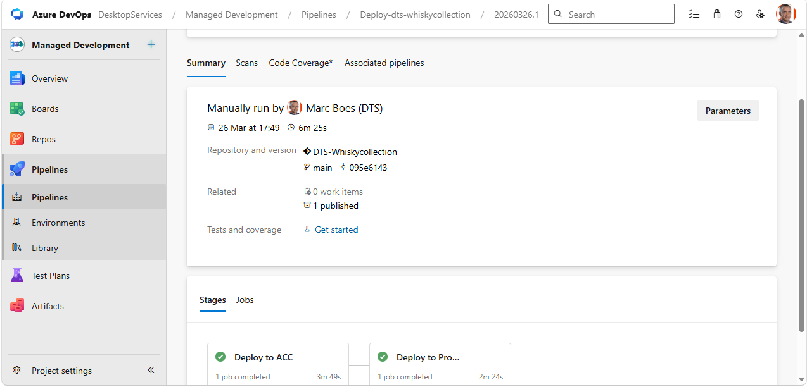The height and width of the screenshot is (387, 807).
Task: Open the Project settings gear icon
Action: (x=17, y=371)
